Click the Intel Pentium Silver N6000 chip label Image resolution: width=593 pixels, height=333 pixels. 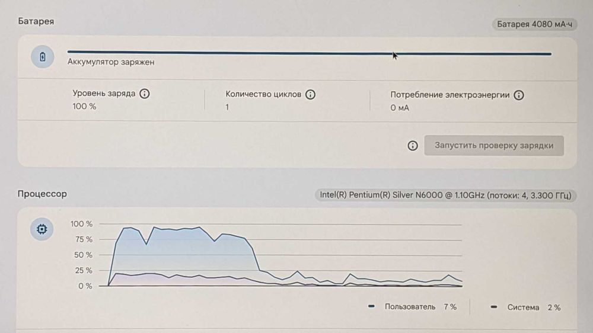click(x=445, y=196)
